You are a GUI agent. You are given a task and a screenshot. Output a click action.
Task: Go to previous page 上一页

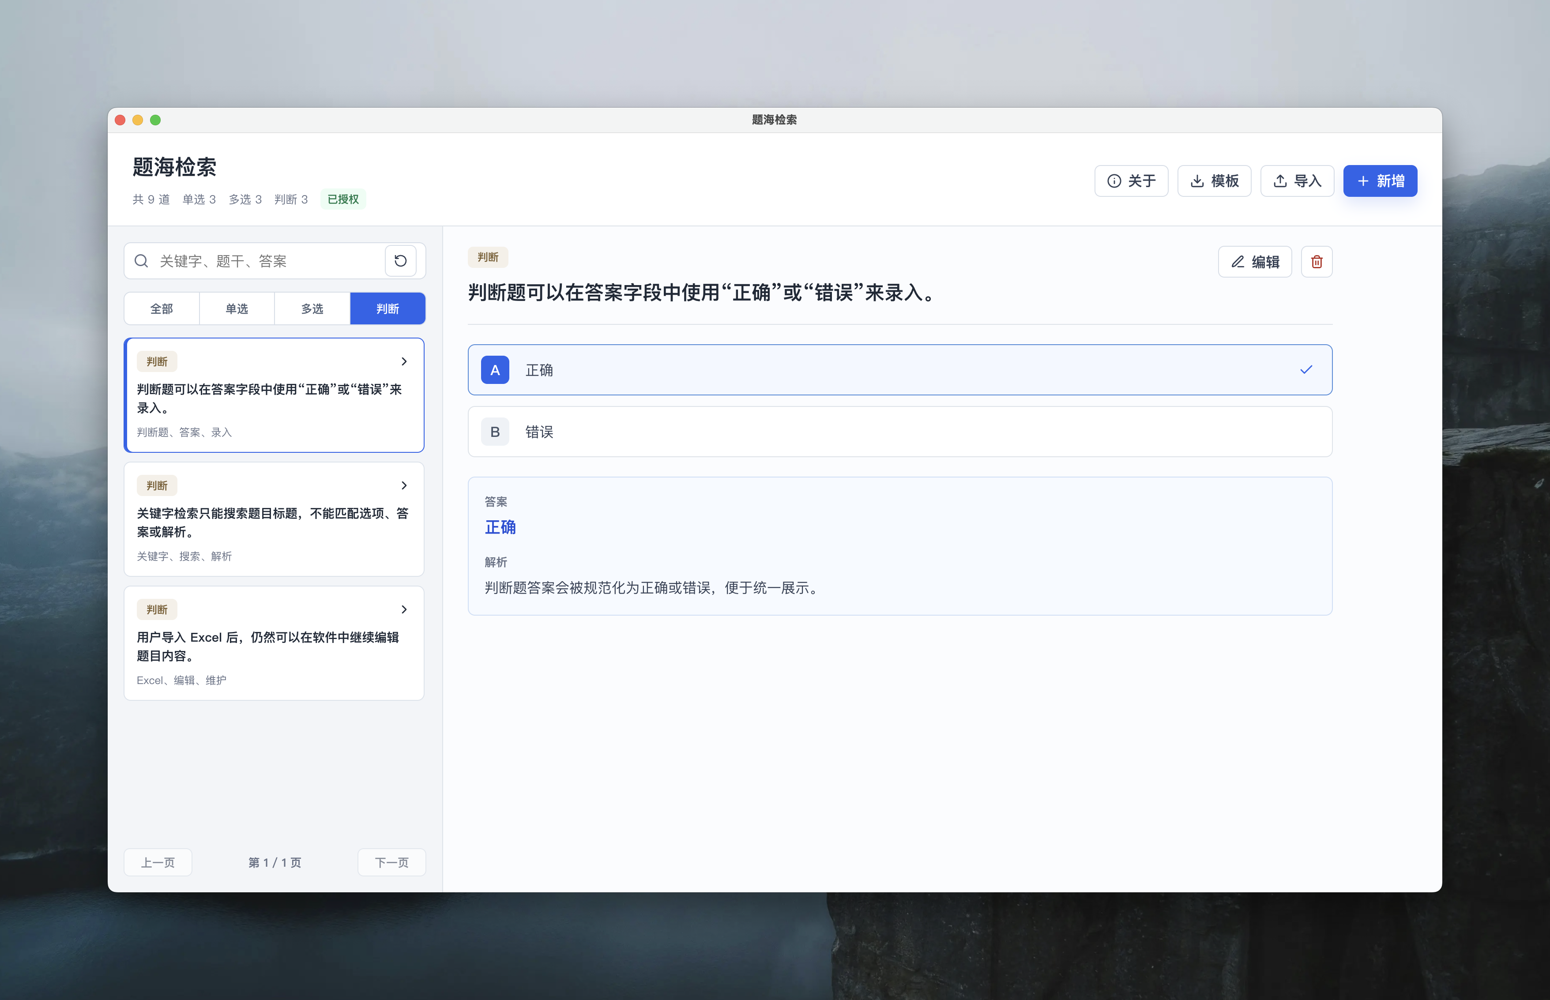tap(158, 862)
